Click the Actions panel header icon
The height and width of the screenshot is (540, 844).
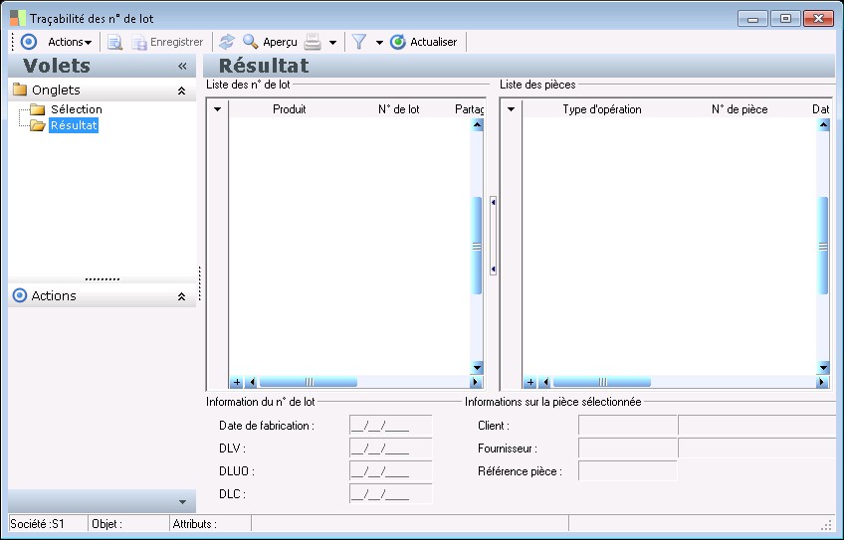(19, 295)
